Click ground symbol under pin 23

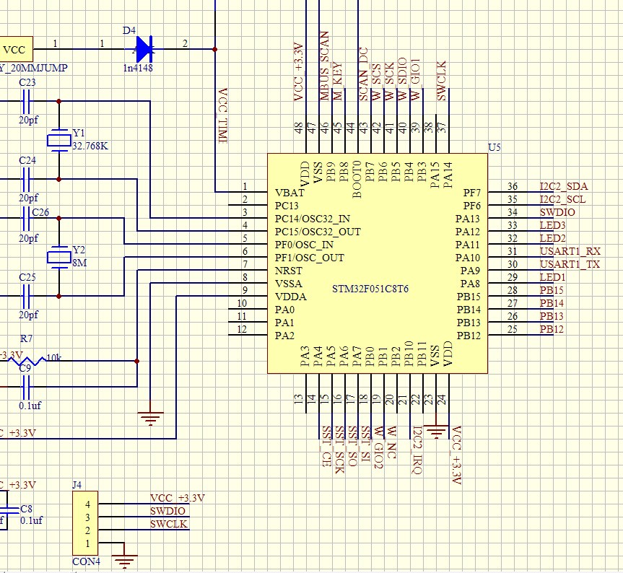[x=436, y=432]
